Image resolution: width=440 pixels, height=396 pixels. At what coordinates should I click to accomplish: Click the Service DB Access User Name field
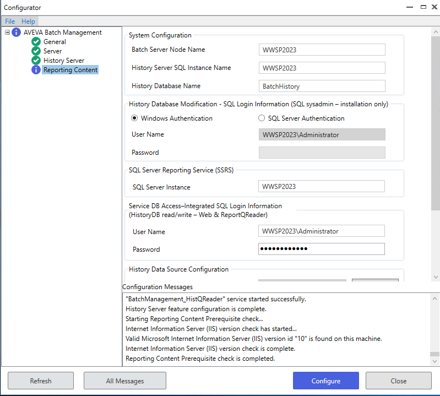(321, 231)
